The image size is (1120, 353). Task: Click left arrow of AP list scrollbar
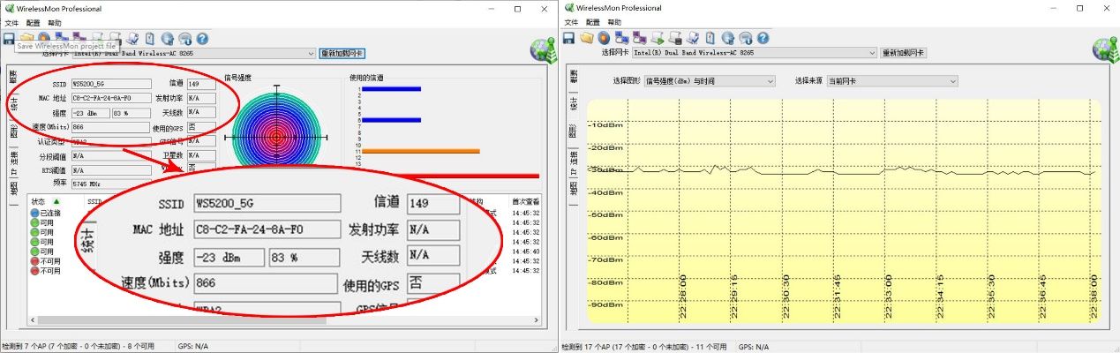33,319
